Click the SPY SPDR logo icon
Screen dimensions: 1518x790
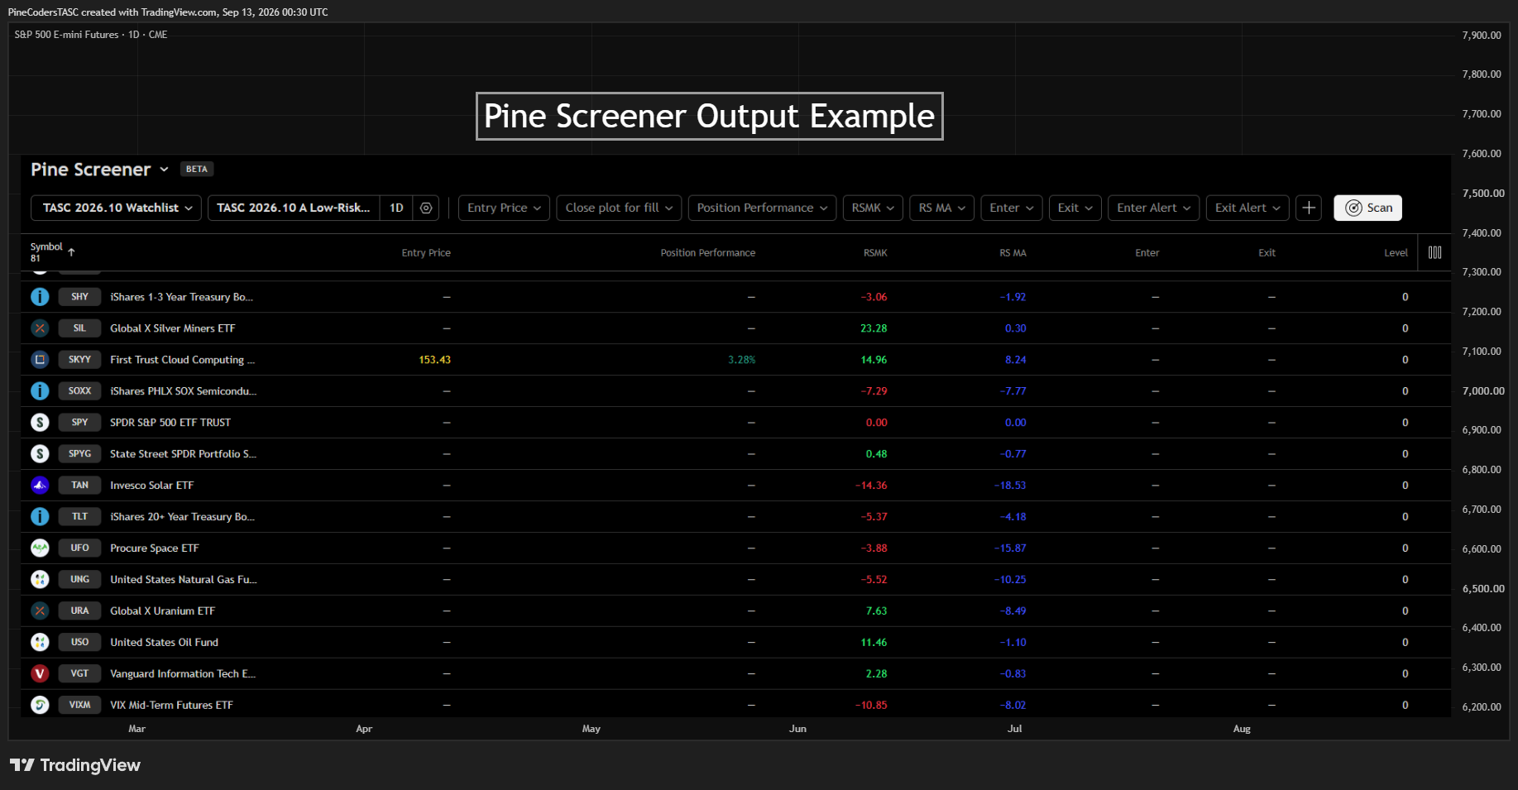[40, 423]
